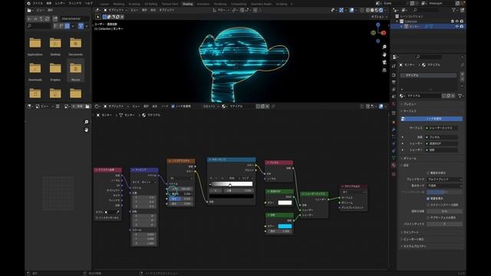
Task: Switch perspective/orthographic with the viewport grid icon
Action: pyautogui.click(x=384, y=70)
